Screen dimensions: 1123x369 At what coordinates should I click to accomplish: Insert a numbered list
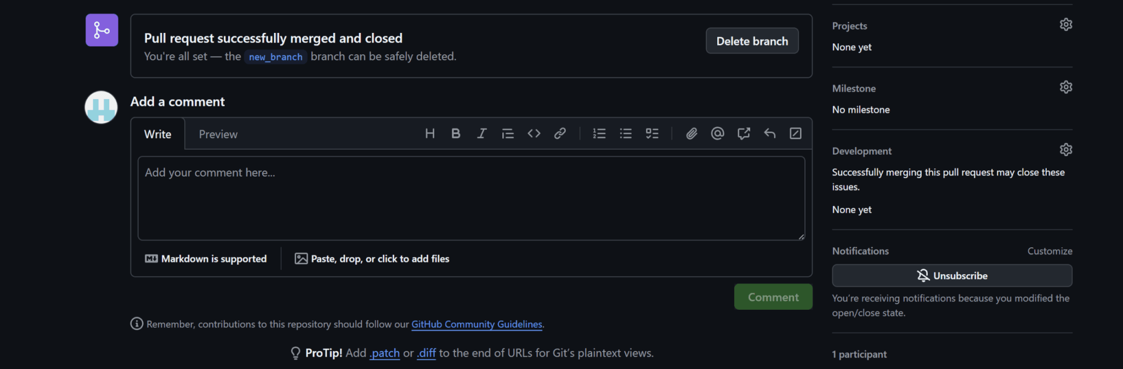[599, 133]
